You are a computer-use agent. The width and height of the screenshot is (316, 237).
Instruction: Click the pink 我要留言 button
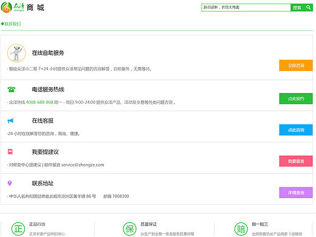[296, 161]
